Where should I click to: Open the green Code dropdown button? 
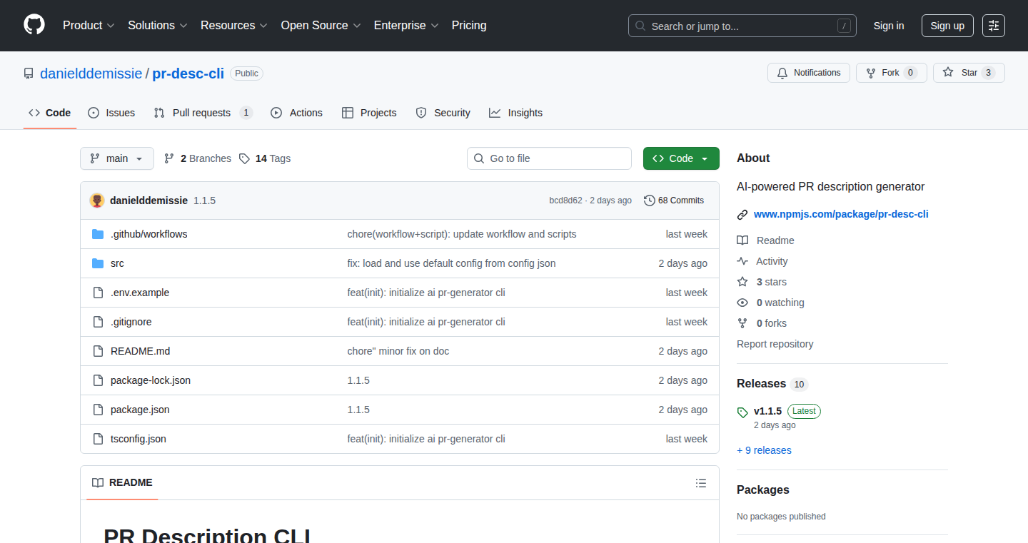(x=681, y=158)
